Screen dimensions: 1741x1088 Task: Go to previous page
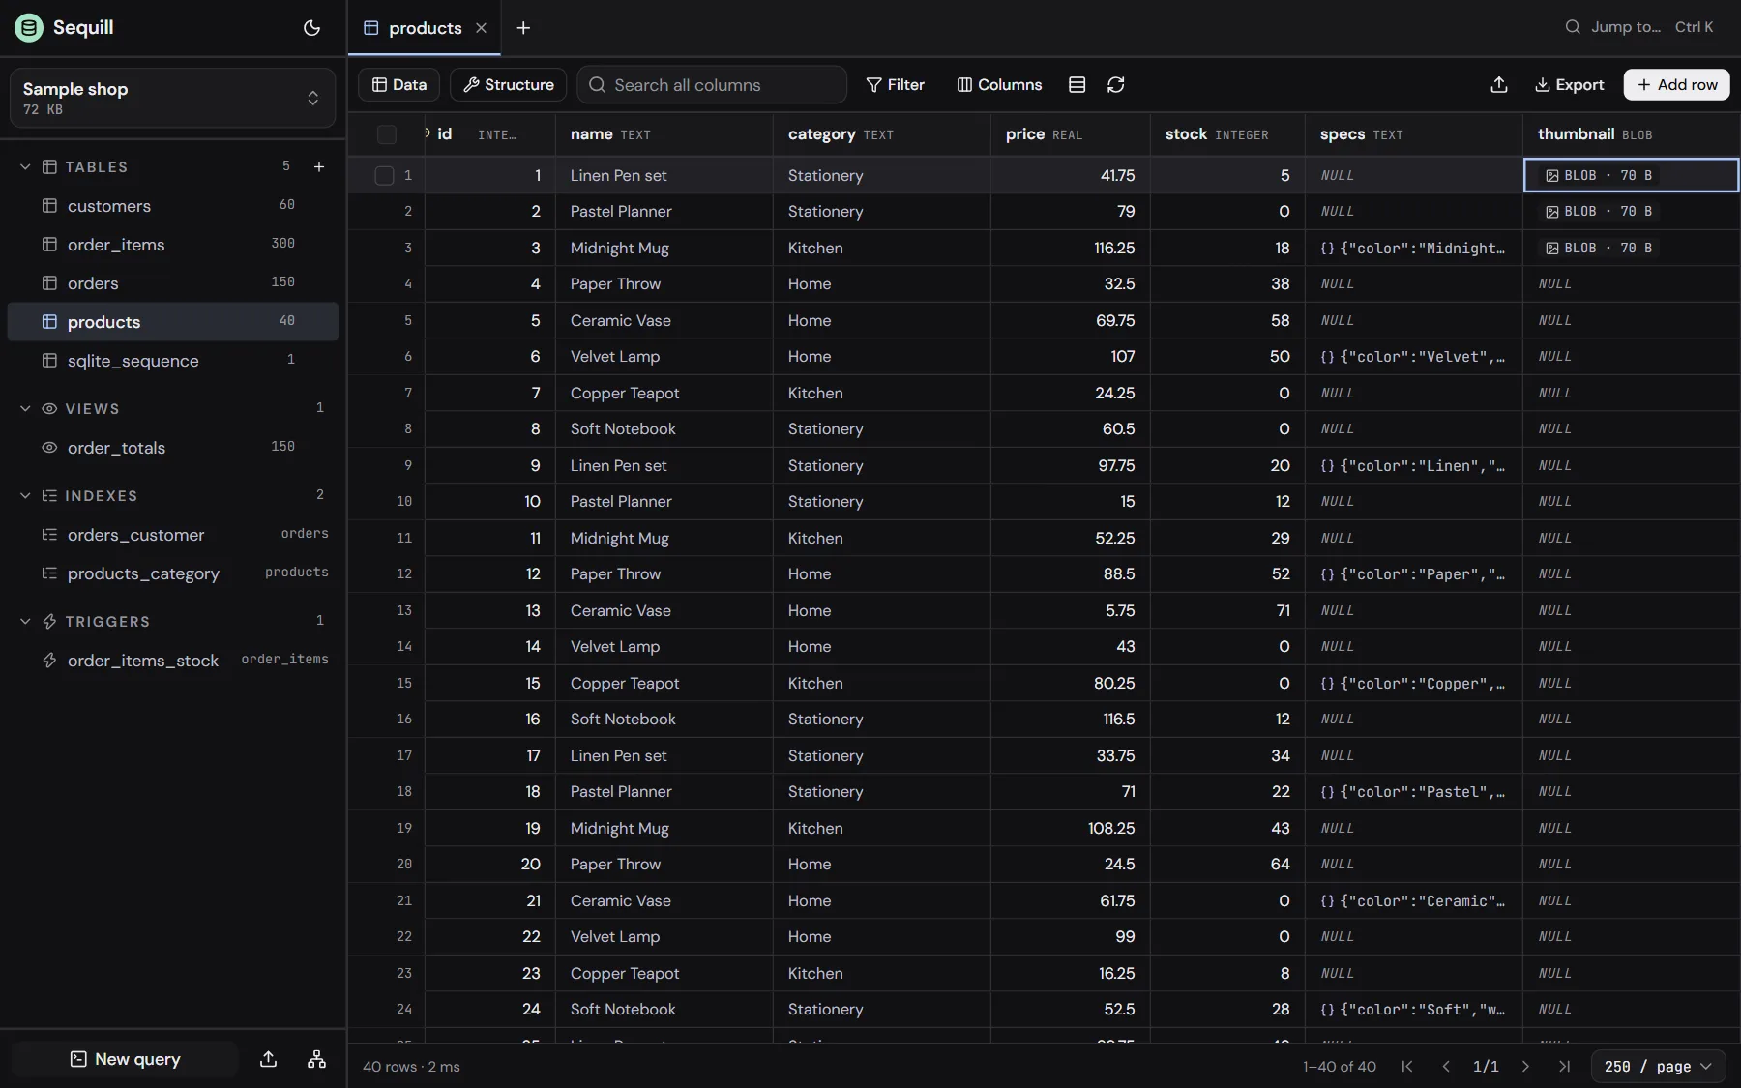(x=1446, y=1066)
